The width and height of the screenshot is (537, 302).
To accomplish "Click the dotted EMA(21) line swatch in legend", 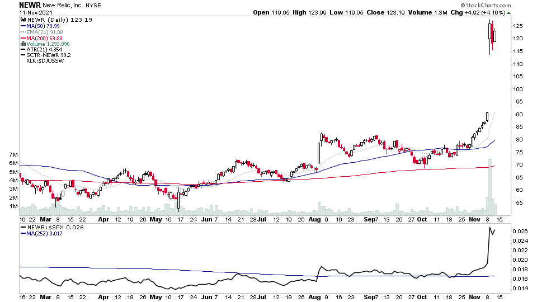I will pos(23,32).
